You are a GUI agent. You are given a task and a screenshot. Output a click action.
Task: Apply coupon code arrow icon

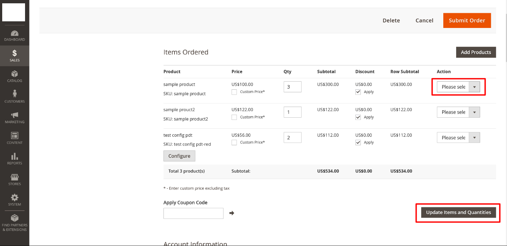pyautogui.click(x=232, y=213)
